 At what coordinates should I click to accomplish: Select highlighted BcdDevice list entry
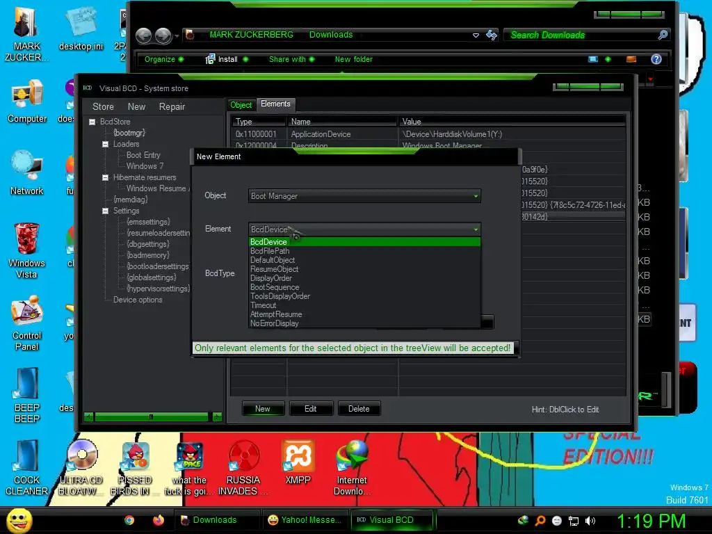coord(364,242)
